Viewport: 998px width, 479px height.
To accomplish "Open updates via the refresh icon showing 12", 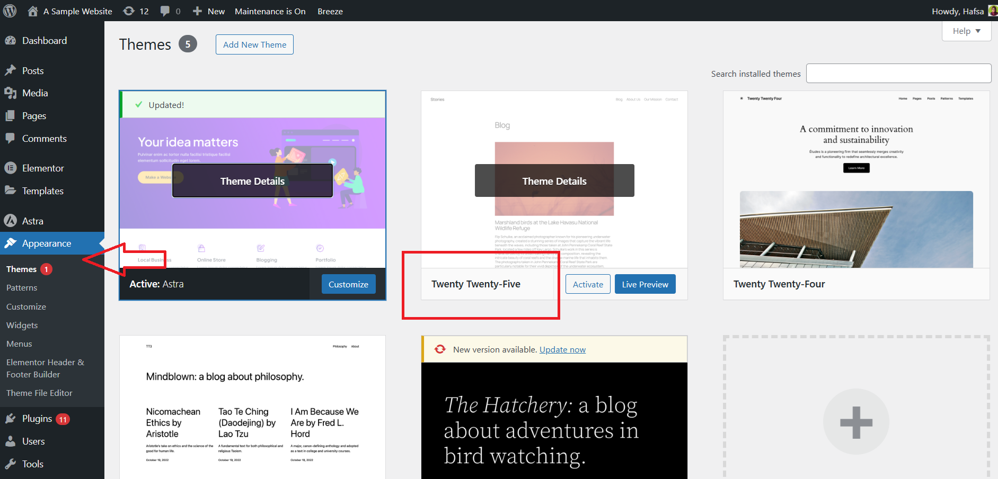I will click(x=129, y=11).
